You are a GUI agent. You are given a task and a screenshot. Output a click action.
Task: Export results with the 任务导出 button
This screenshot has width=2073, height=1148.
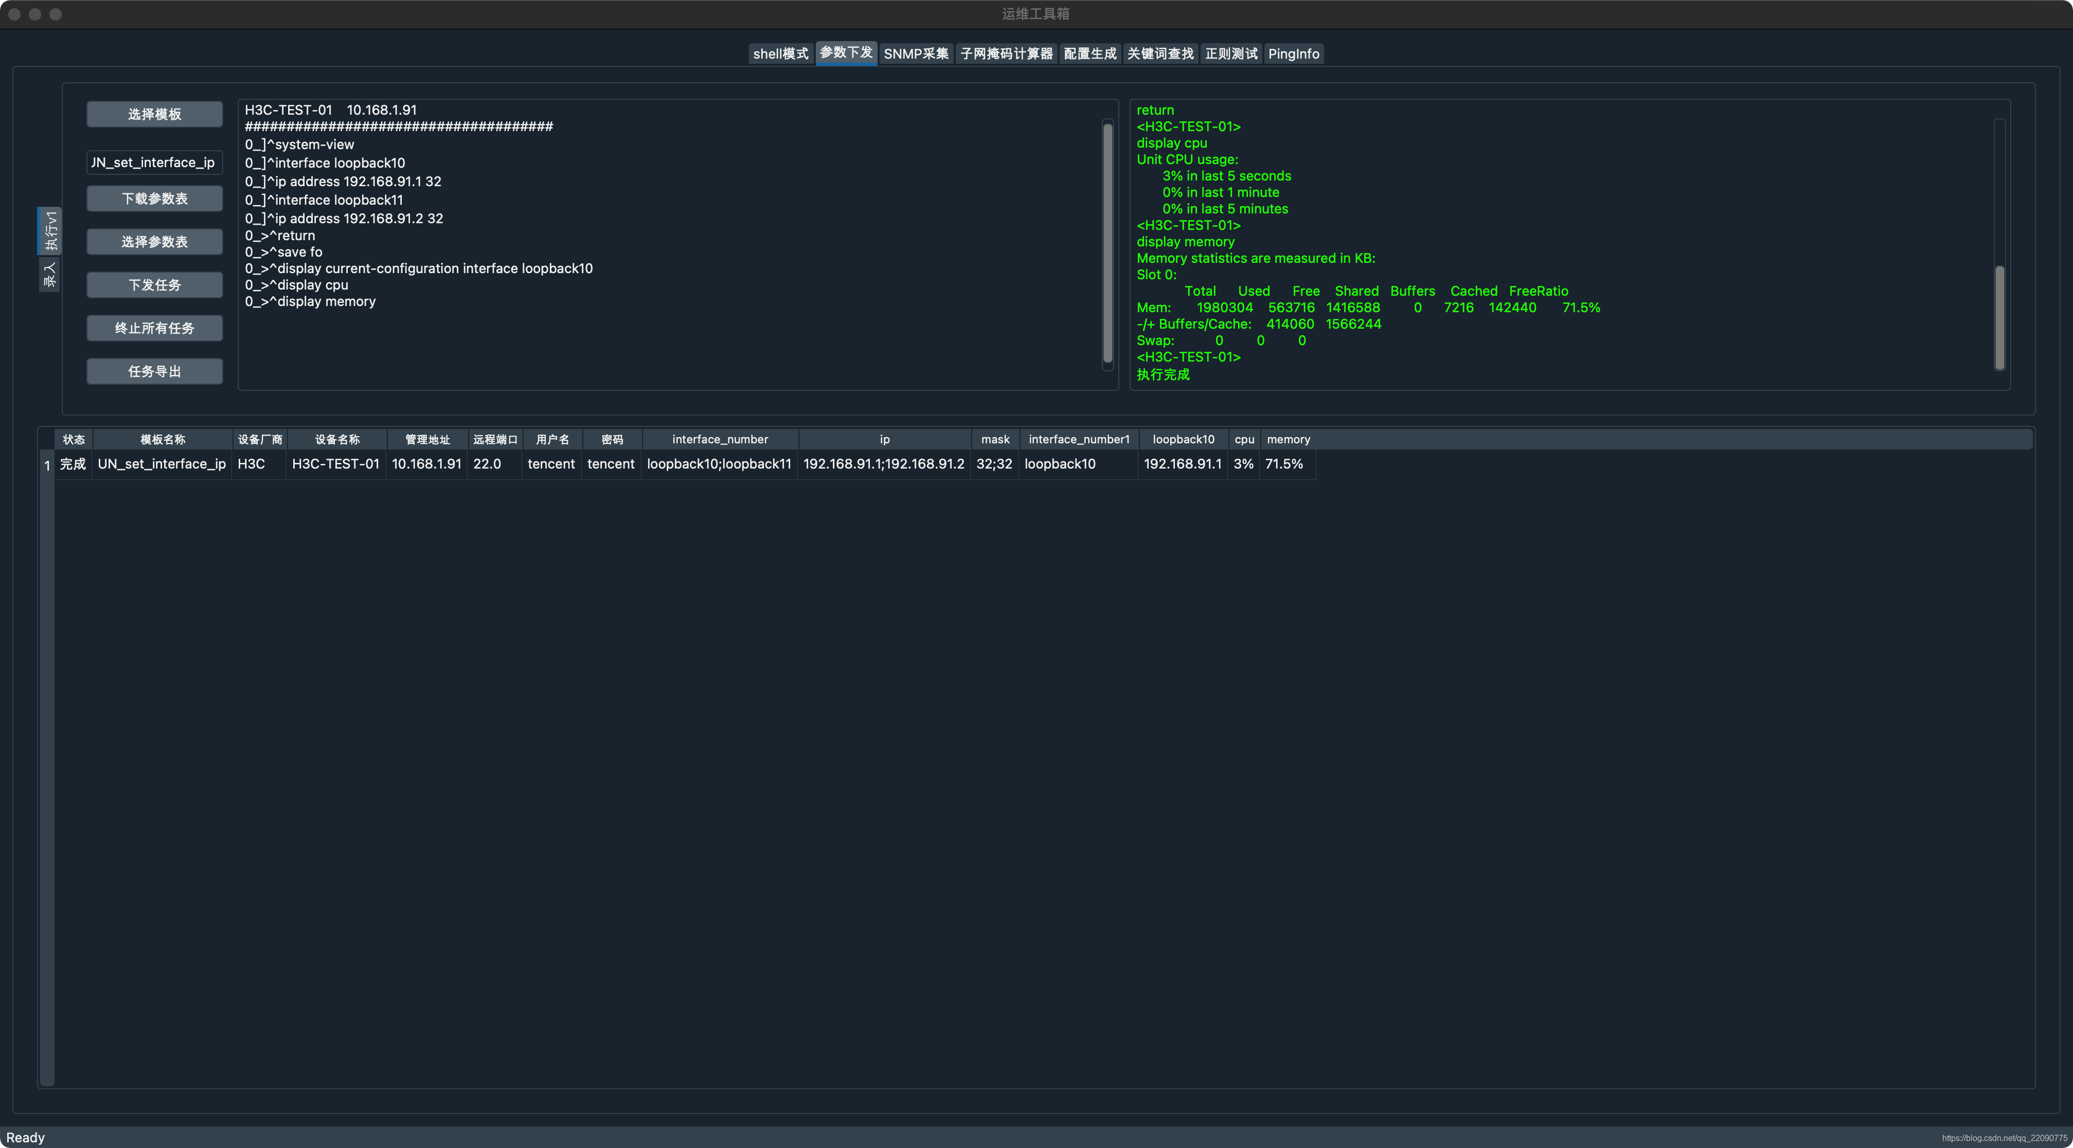coord(154,372)
